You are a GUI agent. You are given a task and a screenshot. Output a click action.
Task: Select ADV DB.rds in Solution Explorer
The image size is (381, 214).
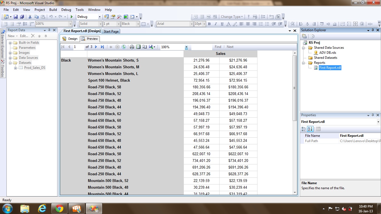[x=327, y=53]
